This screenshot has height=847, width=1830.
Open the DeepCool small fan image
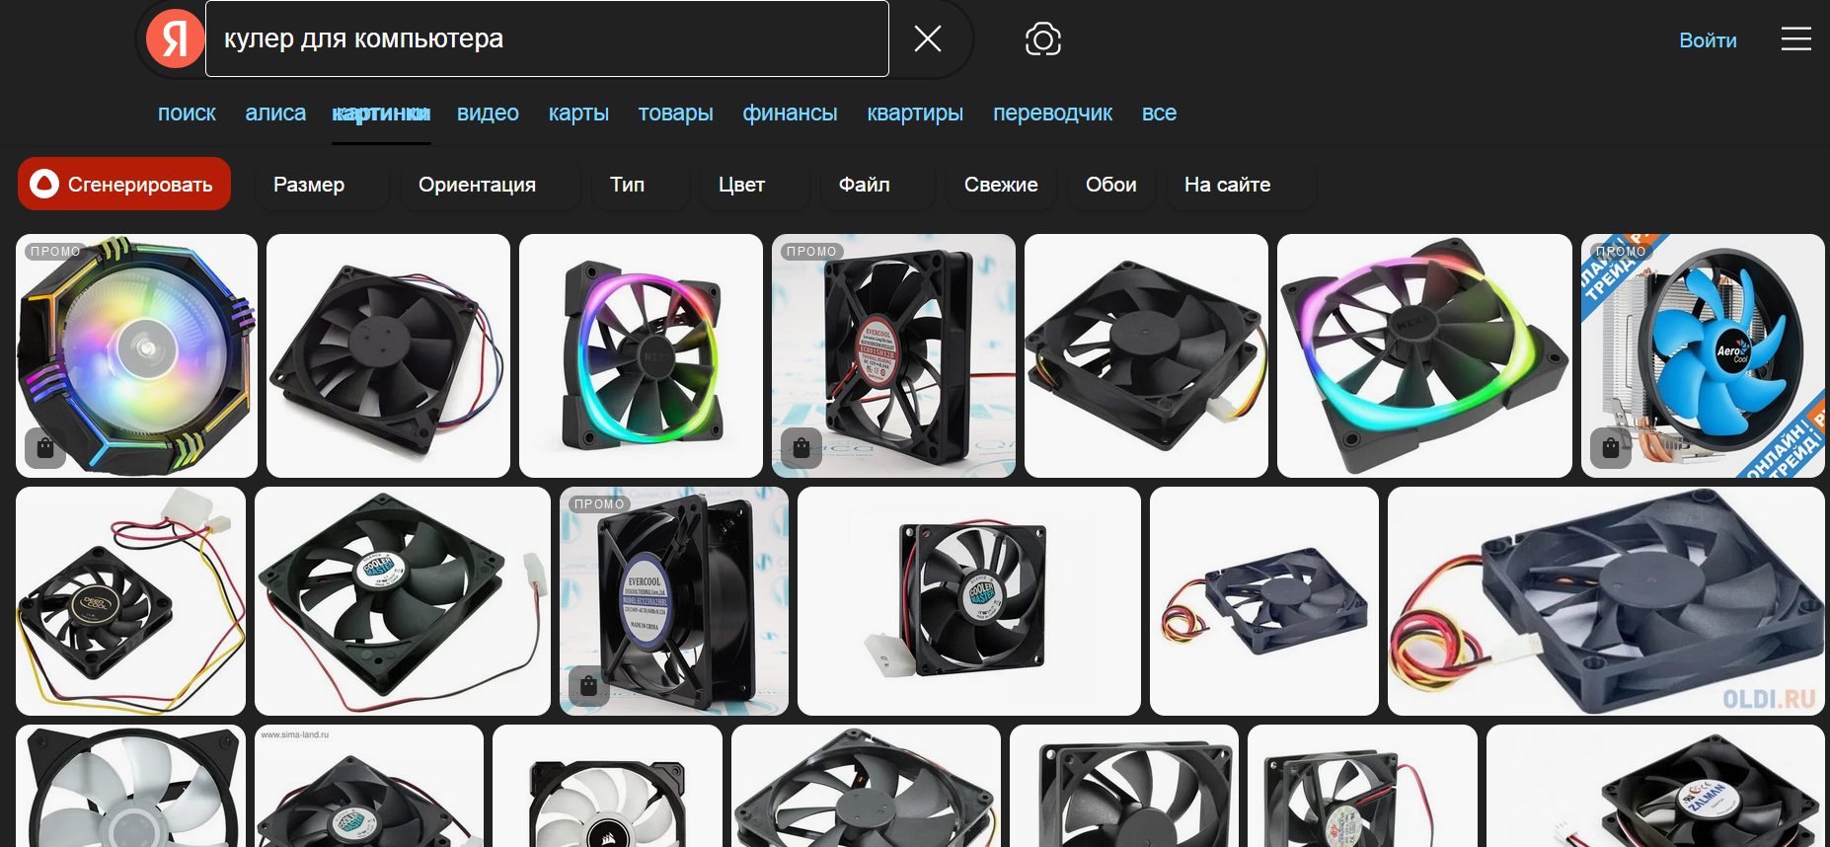(130, 601)
